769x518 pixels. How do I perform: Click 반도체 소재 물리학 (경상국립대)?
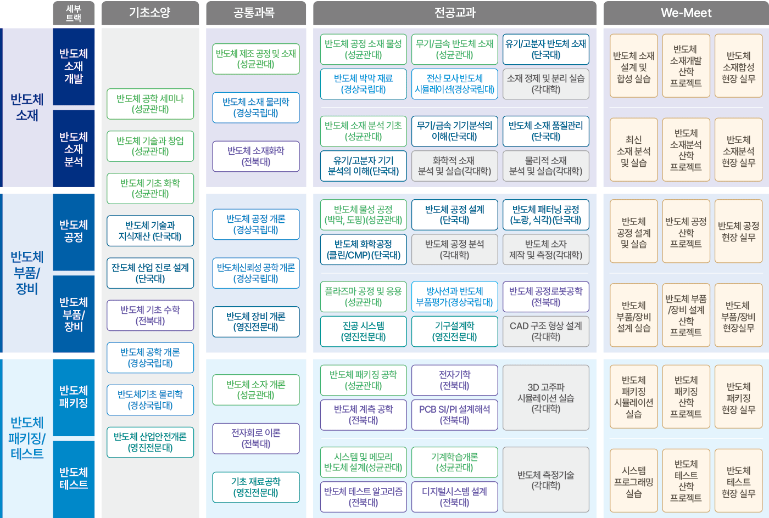point(256,108)
